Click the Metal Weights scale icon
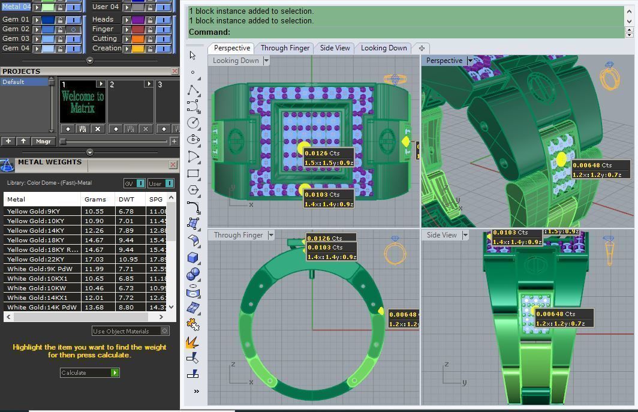 (x=7, y=165)
